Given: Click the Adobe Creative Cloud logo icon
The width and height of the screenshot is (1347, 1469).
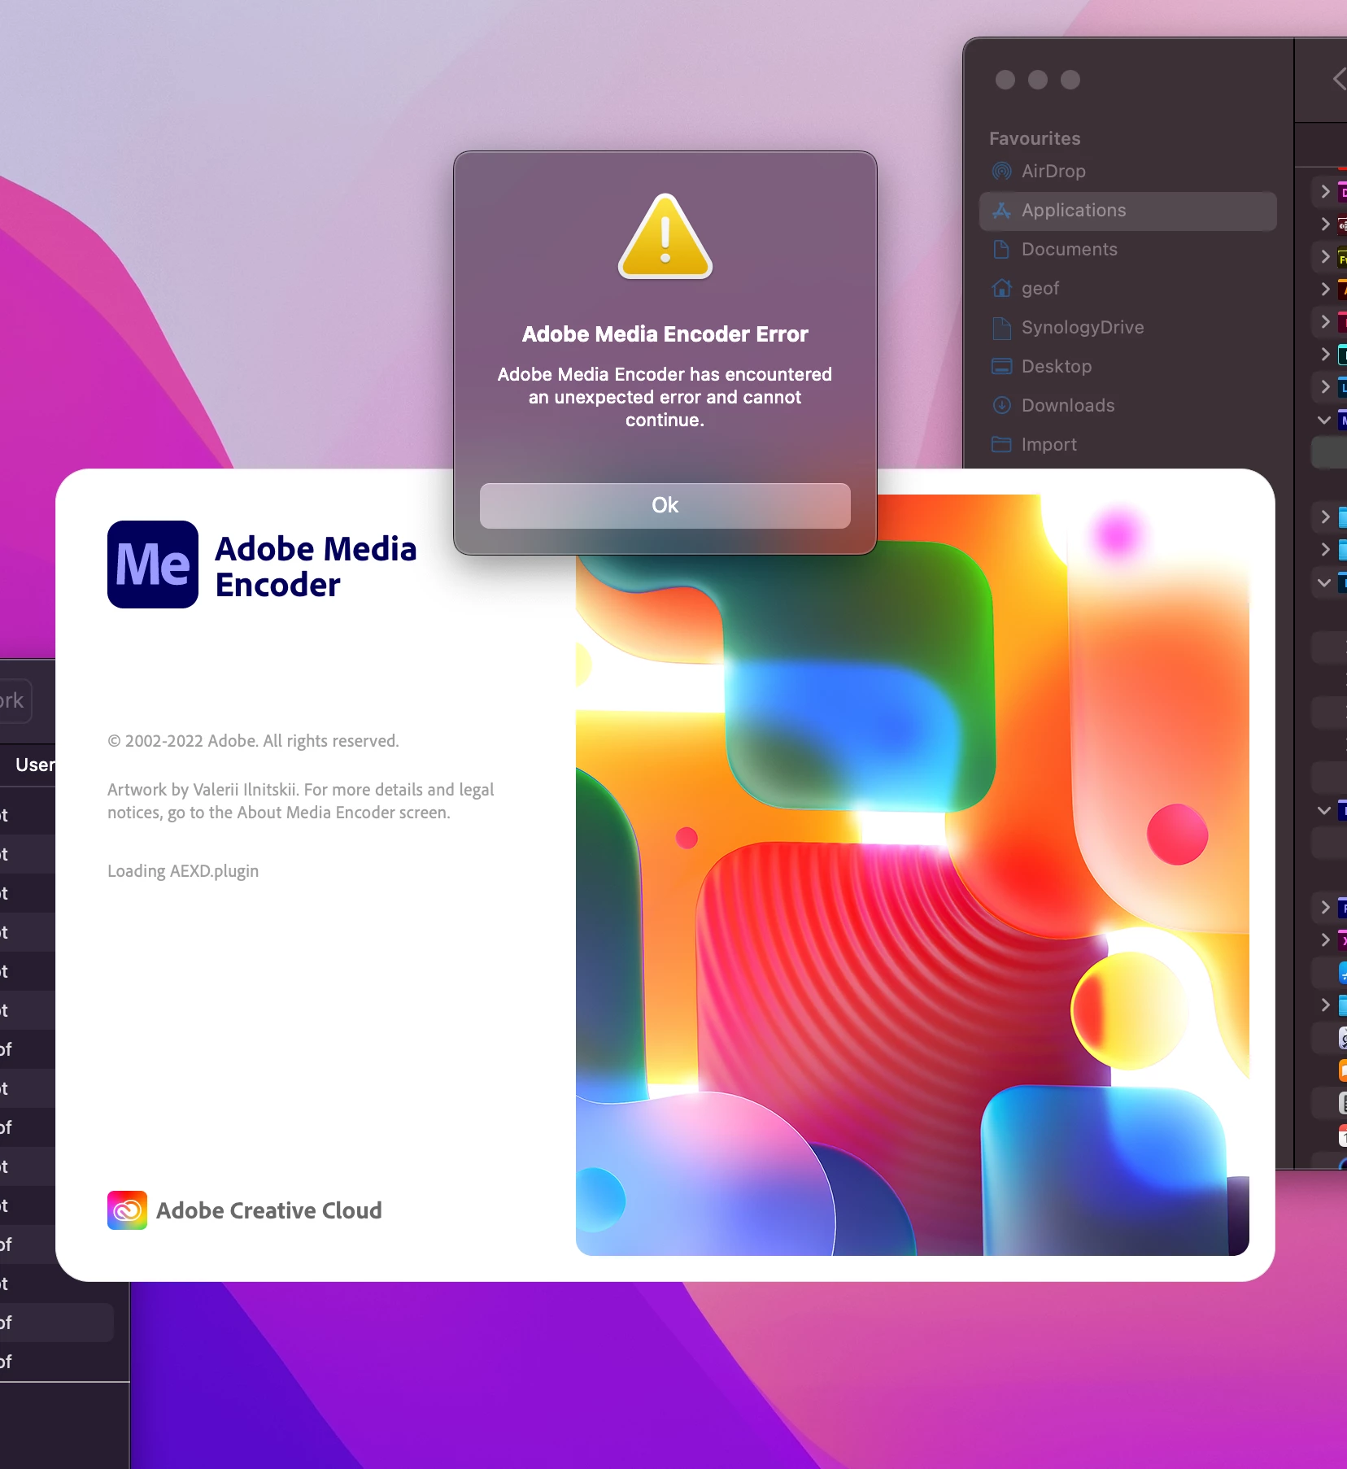Looking at the screenshot, I should click(128, 1210).
